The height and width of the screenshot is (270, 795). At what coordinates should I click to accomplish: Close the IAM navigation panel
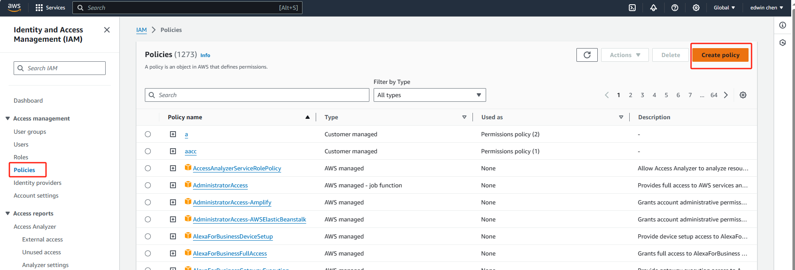click(x=107, y=30)
